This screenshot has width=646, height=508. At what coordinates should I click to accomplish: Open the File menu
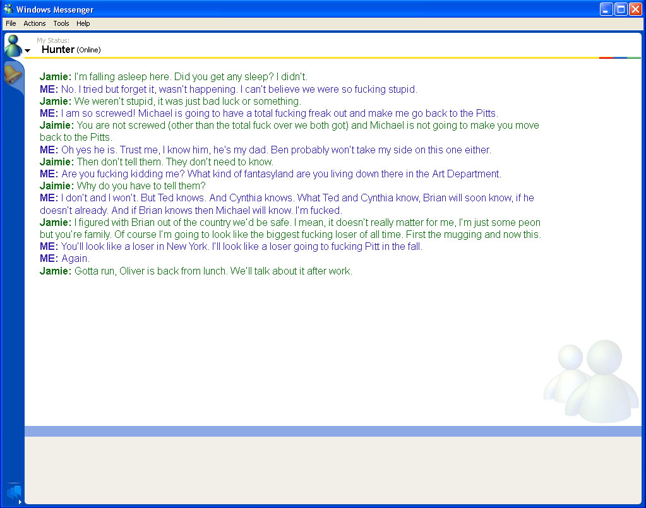point(11,23)
